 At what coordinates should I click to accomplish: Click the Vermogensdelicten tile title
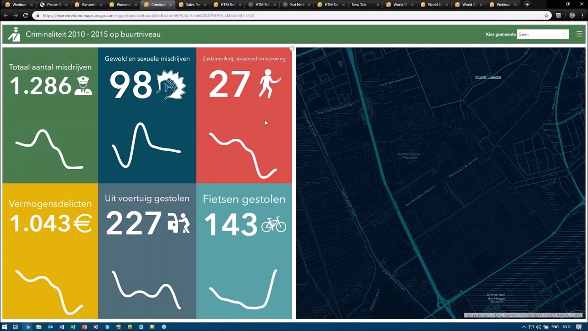click(x=50, y=204)
